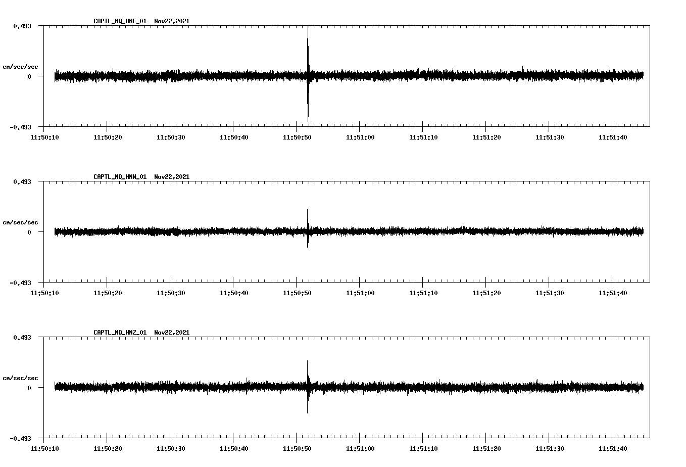The image size is (686, 467).
Task: Click the Nov22,2021 date on HNE plot
Action: (172, 21)
